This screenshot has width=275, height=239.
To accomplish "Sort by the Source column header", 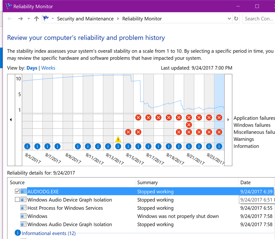I will 71,183.
